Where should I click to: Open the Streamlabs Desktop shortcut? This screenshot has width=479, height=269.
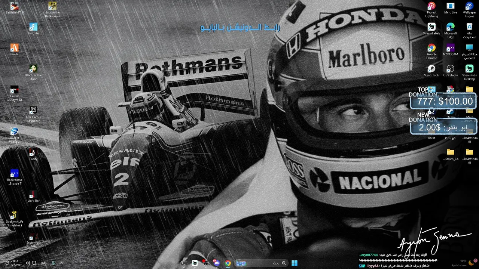click(470, 72)
